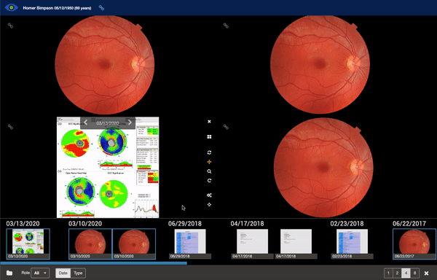Select the pan/move tool in viewer toolbar
The width and height of the screenshot is (437, 280).
(209, 162)
